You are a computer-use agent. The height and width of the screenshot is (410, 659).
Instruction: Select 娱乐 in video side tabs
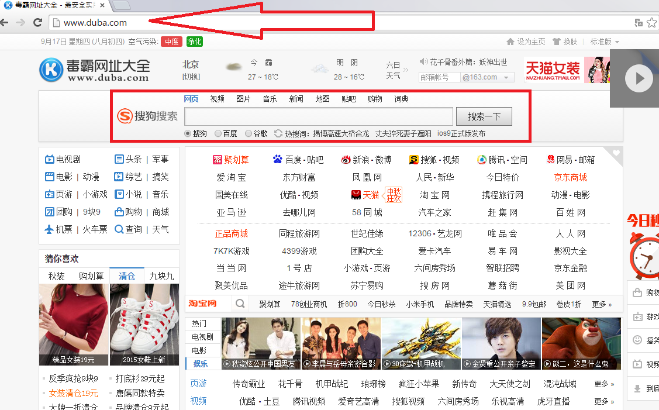coord(202,364)
